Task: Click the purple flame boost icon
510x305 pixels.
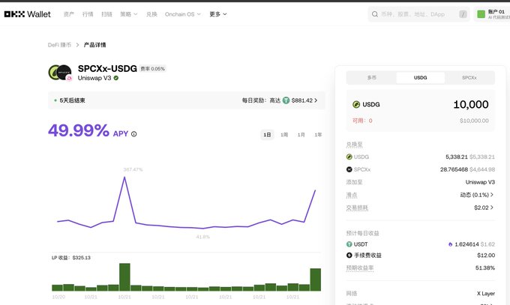Action: [450, 244]
